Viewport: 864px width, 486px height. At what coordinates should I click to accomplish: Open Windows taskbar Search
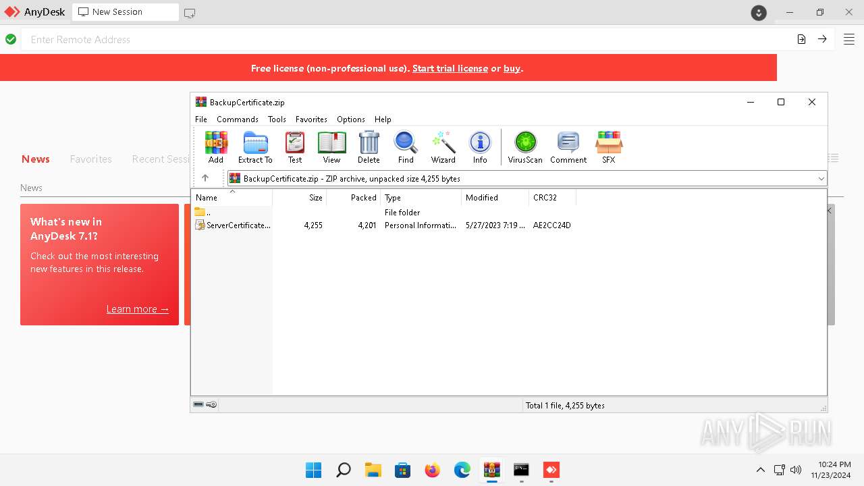pos(344,470)
